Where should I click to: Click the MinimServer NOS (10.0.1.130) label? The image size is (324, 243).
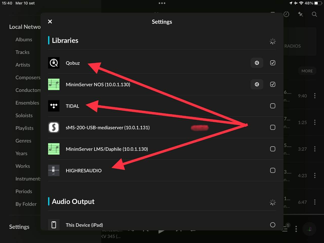point(98,85)
